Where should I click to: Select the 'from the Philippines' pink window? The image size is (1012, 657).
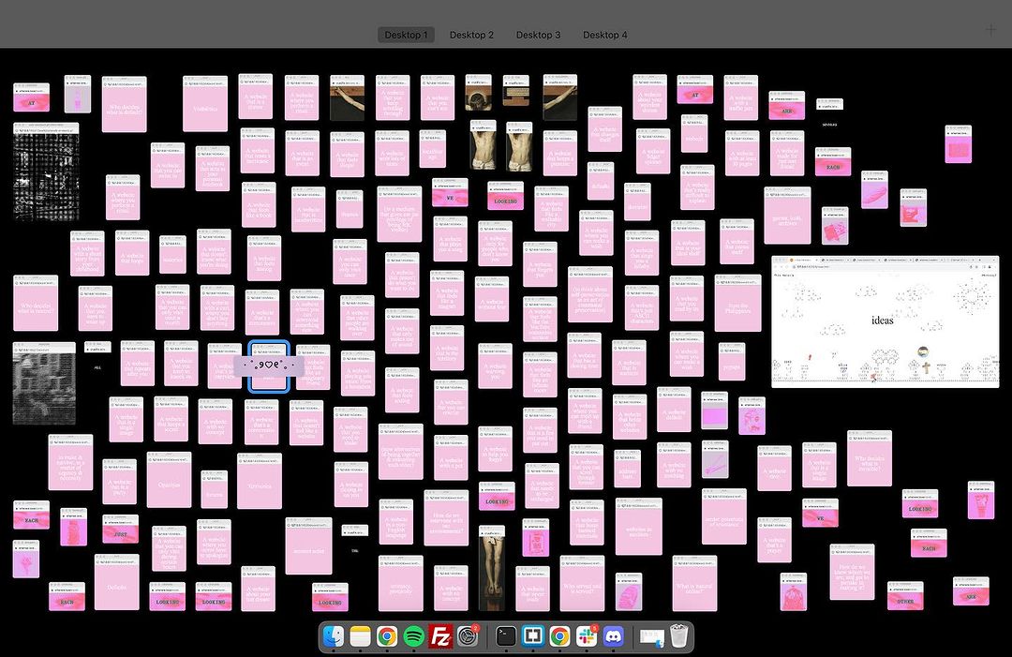click(737, 303)
